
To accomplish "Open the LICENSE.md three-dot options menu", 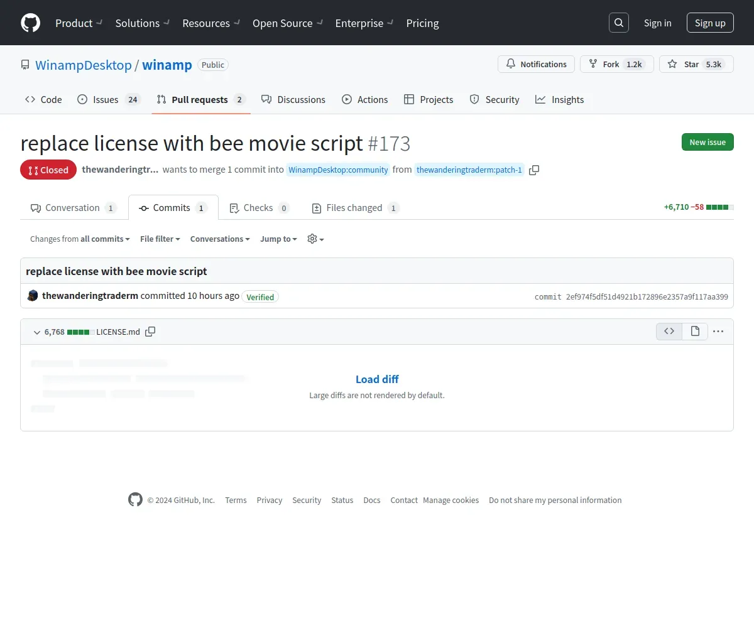I will point(718,331).
